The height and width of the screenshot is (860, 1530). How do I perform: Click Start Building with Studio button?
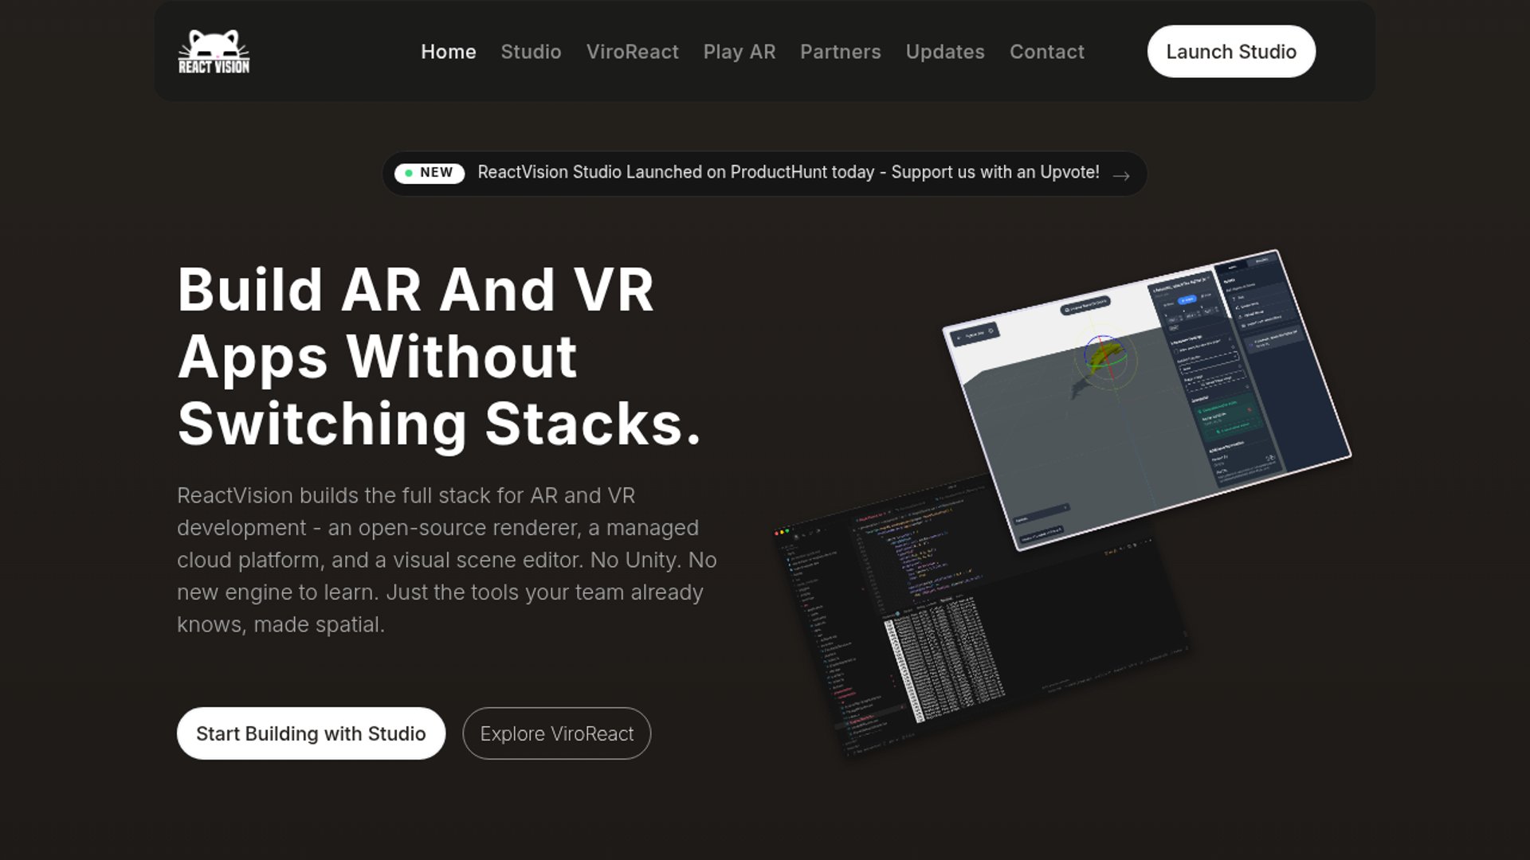click(x=311, y=733)
